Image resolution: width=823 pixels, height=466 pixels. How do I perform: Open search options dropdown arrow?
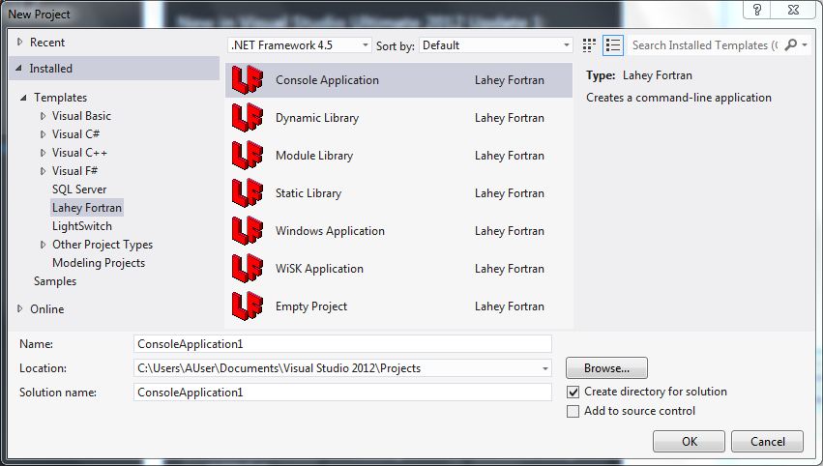[805, 45]
